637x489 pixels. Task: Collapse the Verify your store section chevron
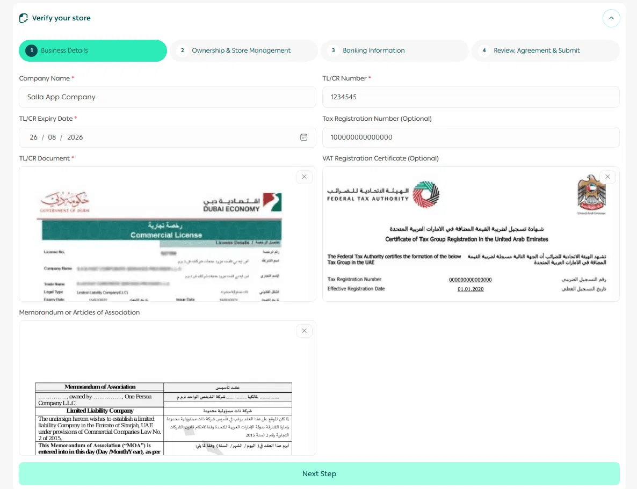coord(611,18)
